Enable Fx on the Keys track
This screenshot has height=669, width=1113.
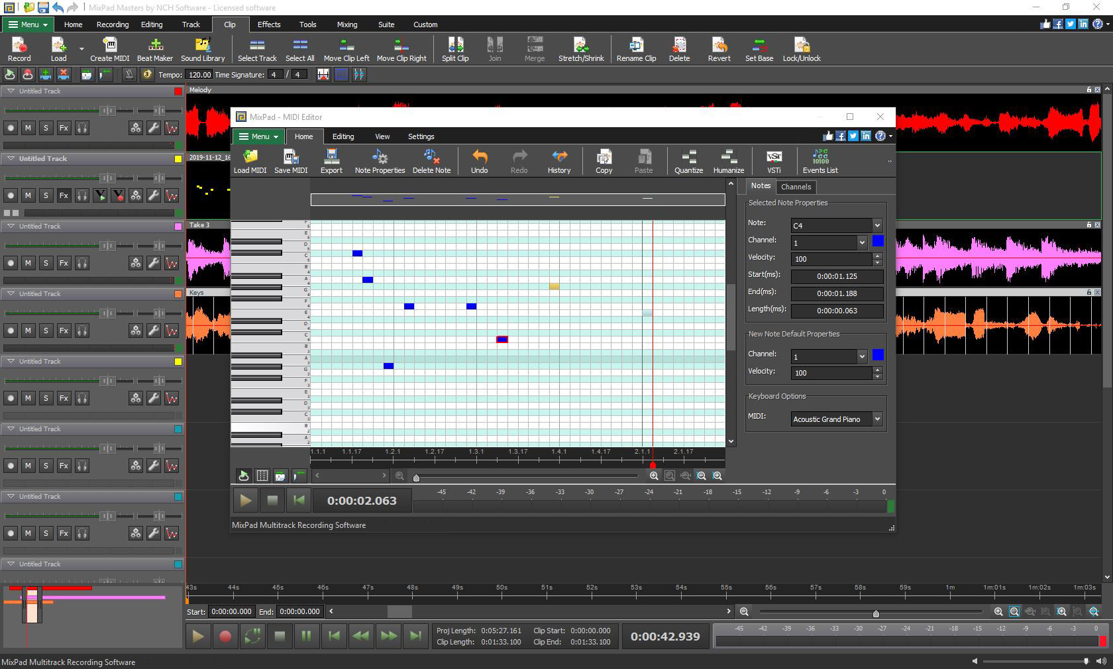click(x=64, y=330)
